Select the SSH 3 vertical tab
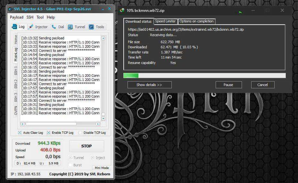 pyautogui.click(x=16, y=97)
